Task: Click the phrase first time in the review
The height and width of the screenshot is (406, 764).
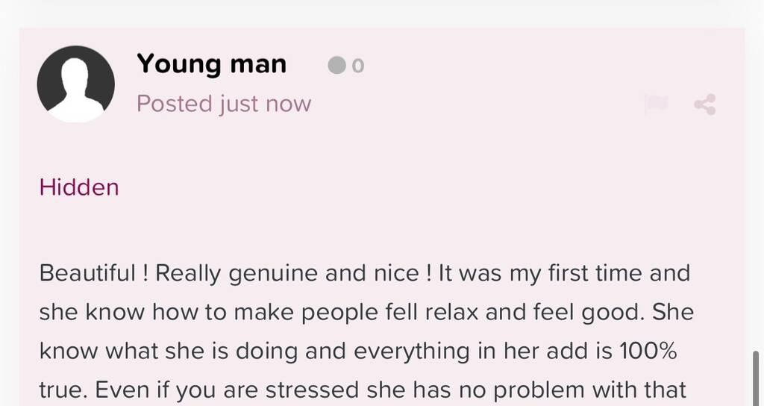Action: [x=595, y=272]
